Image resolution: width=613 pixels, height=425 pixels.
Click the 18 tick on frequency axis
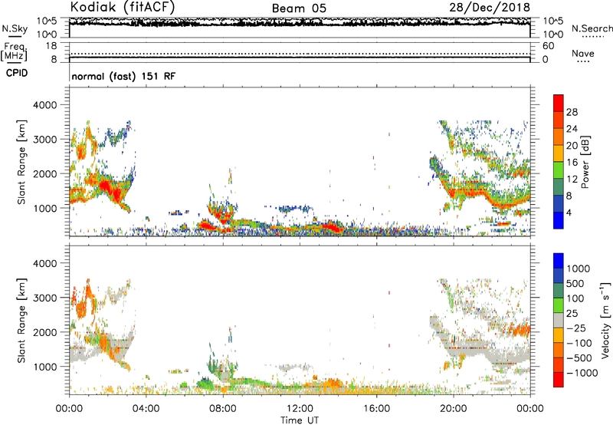tap(51, 46)
